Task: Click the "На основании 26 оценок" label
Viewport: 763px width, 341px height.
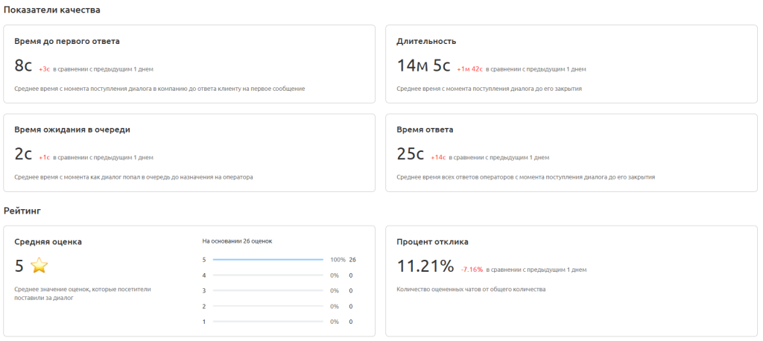Action: coord(236,241)
